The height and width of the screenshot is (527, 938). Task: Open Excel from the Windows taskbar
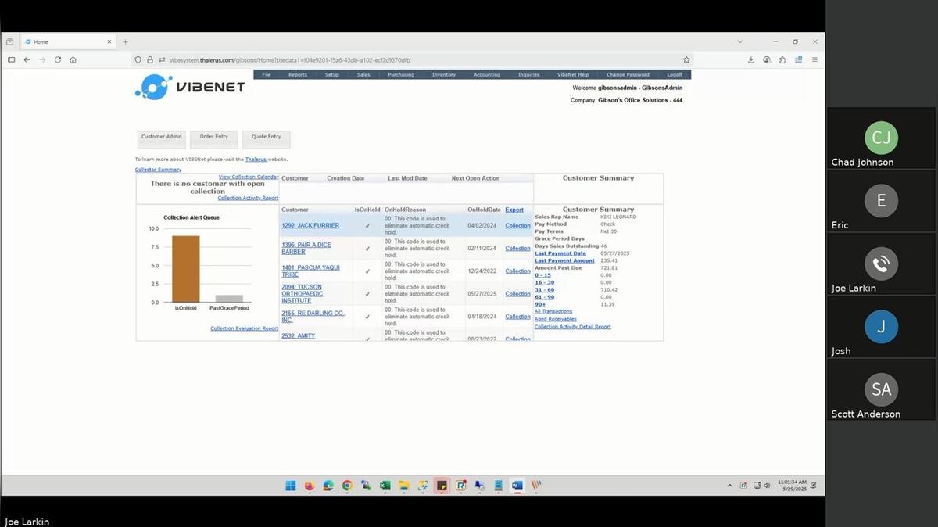(x=385, y=486)
